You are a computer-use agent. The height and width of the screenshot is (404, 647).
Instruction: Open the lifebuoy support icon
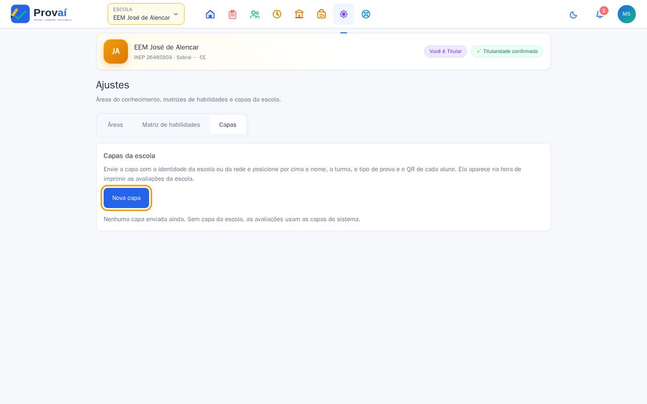point(366,14)
